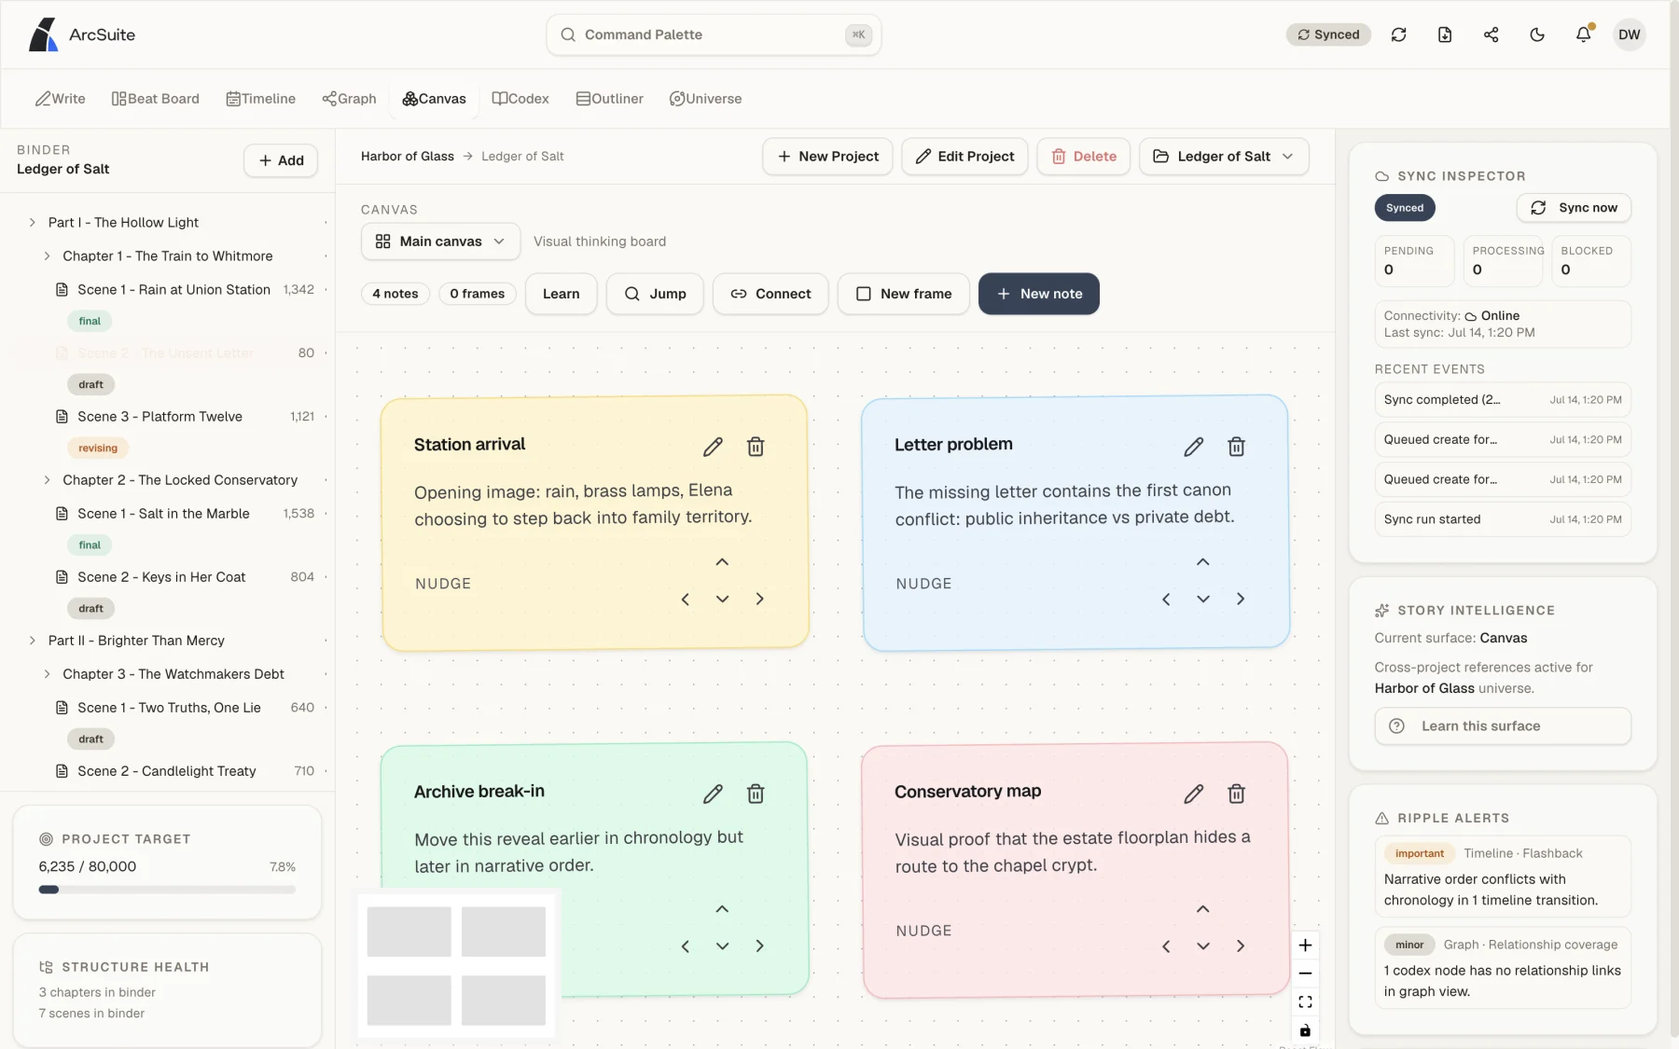
Task: Click the Edit Project button
Action: (964, 157)
